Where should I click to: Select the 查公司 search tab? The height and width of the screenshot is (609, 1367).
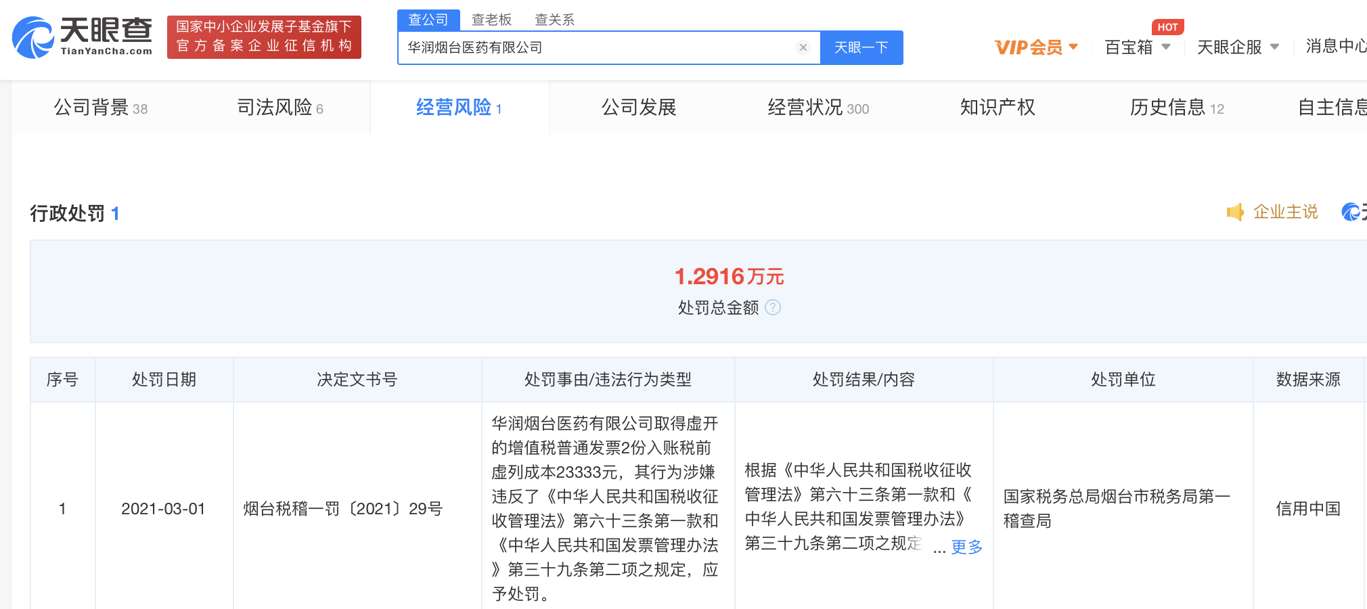428,20
